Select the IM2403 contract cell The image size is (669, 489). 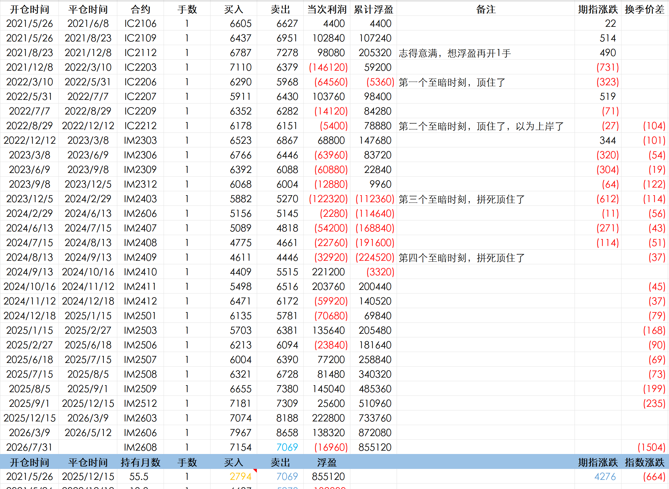point(140,199)
